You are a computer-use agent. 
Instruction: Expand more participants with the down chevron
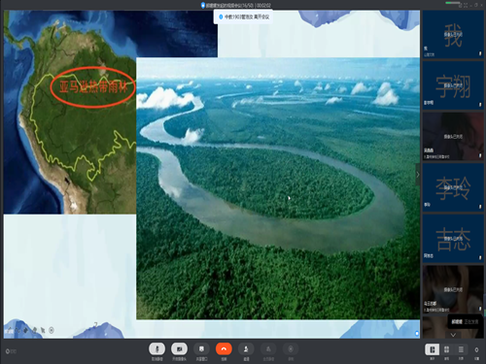(453, 335)
